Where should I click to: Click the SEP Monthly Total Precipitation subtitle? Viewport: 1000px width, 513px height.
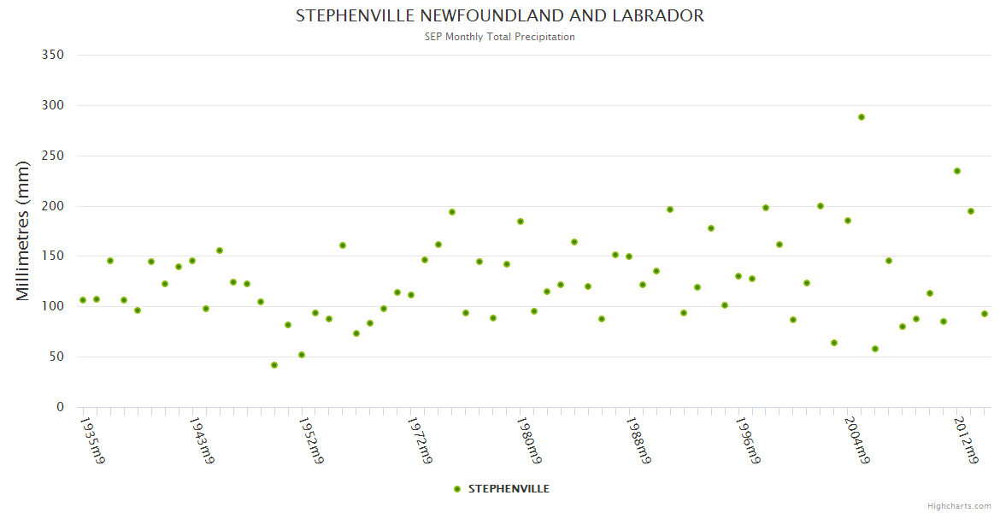coord(500,37)
